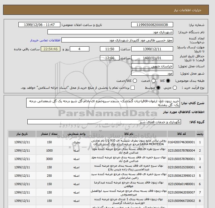The image size is (215, 208).
Task: Select the خدمت radio button
Action: click(154, 81)
